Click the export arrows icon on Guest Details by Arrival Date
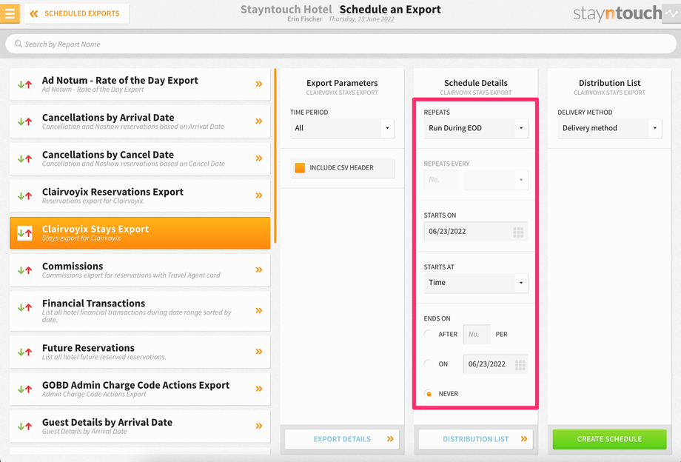Viewport: 681px width, 462px height. [24, 426]
